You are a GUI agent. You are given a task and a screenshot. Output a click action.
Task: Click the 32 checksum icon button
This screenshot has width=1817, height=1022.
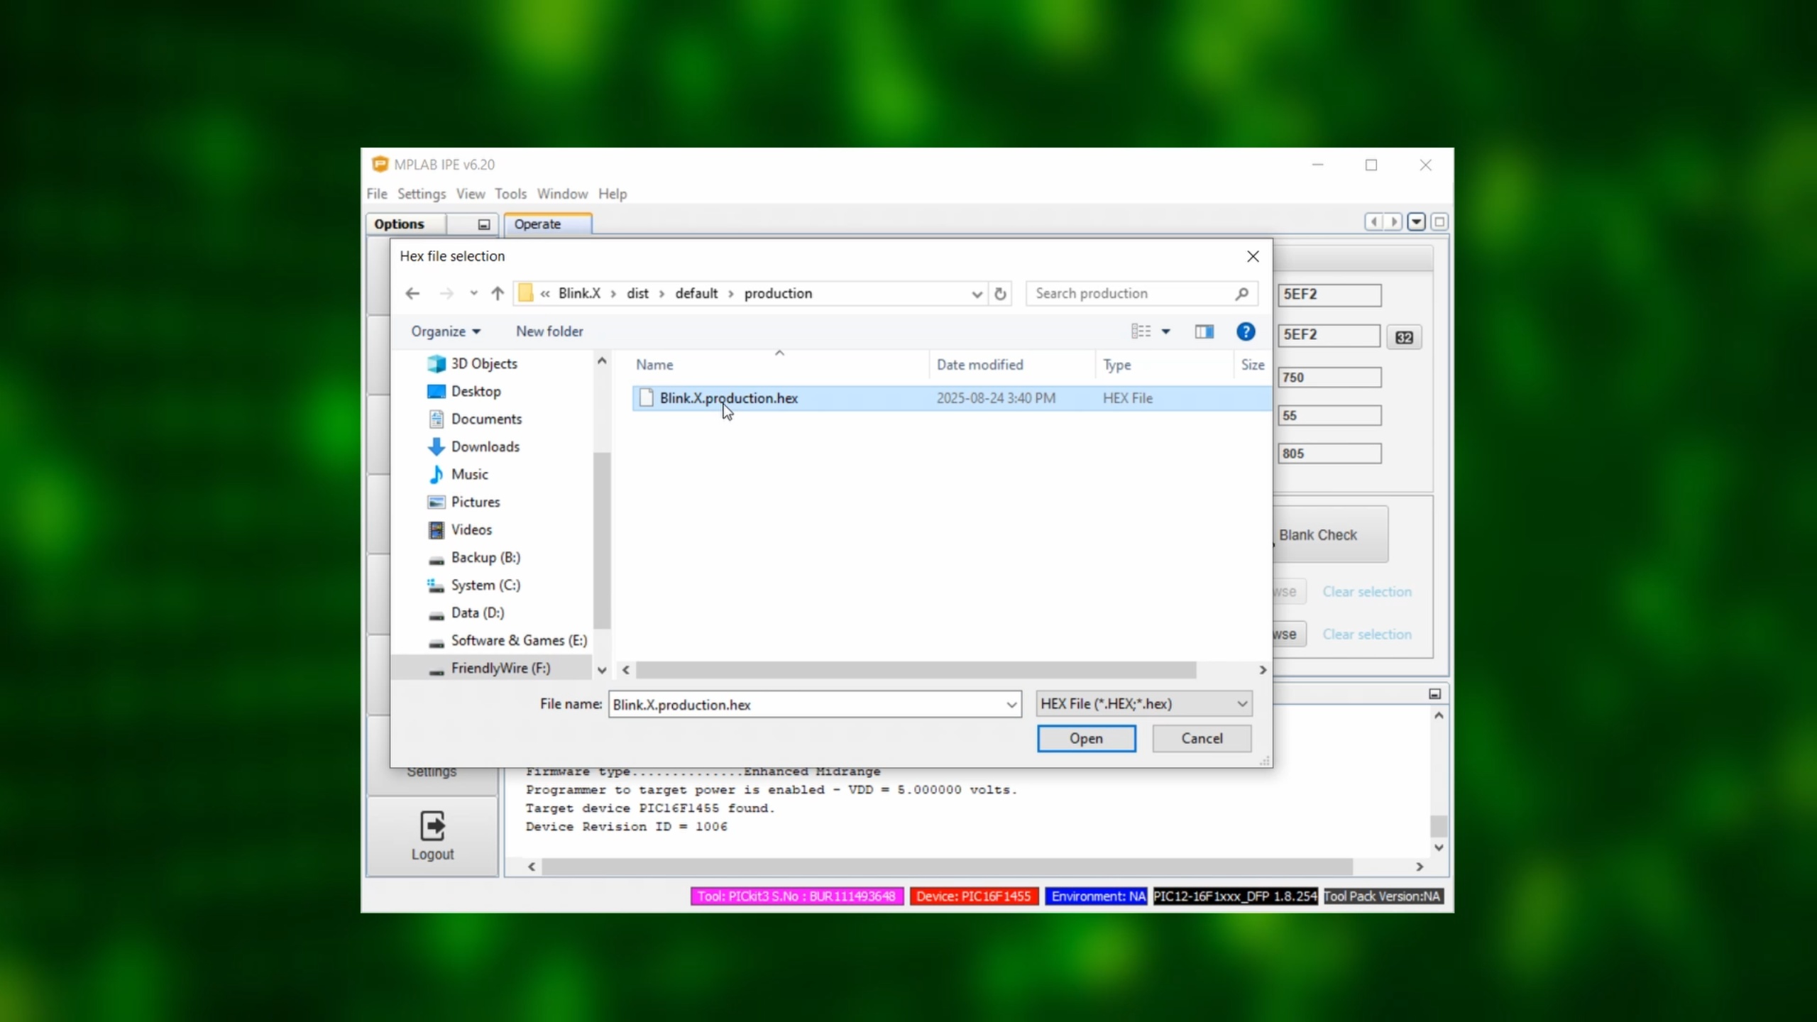tap(1404, 338)
